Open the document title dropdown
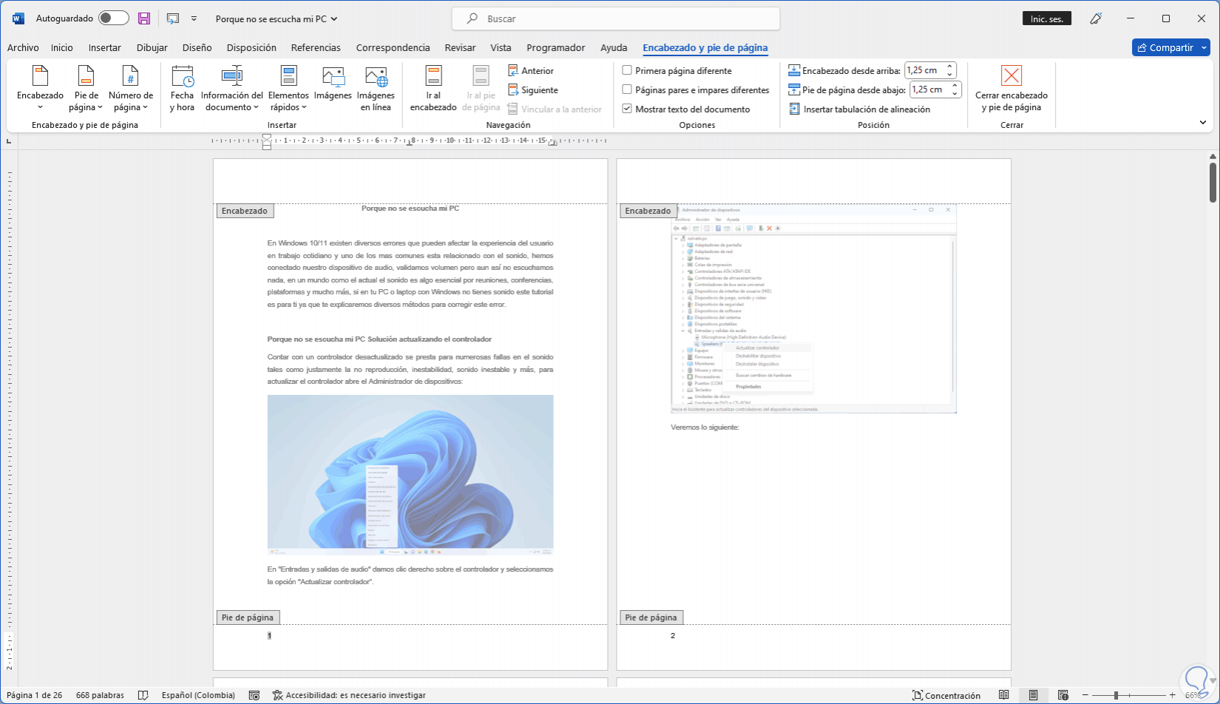 coord(277,18)
